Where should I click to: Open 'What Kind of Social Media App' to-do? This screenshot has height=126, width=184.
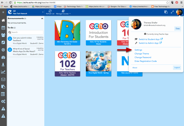click(26, 51)
